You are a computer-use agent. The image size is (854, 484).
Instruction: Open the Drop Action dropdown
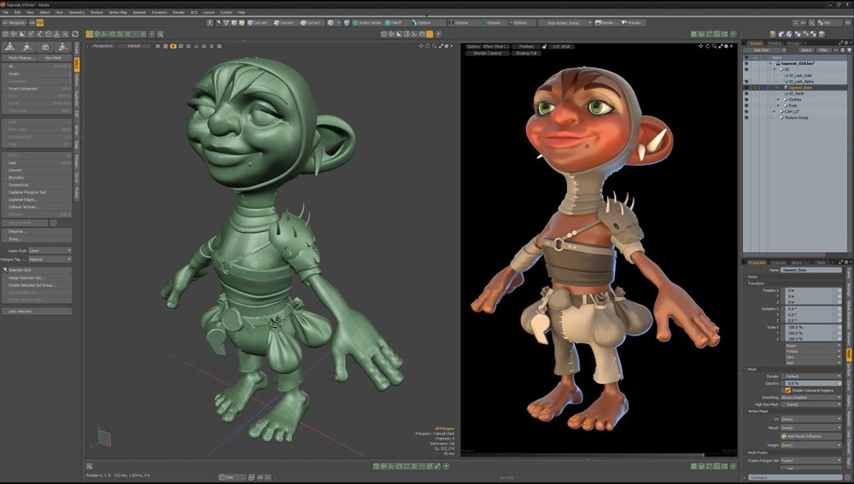[564, 23]
